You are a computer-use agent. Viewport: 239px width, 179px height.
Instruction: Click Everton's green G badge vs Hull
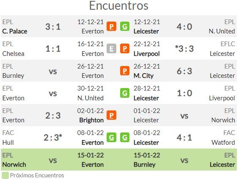point(111,138)
